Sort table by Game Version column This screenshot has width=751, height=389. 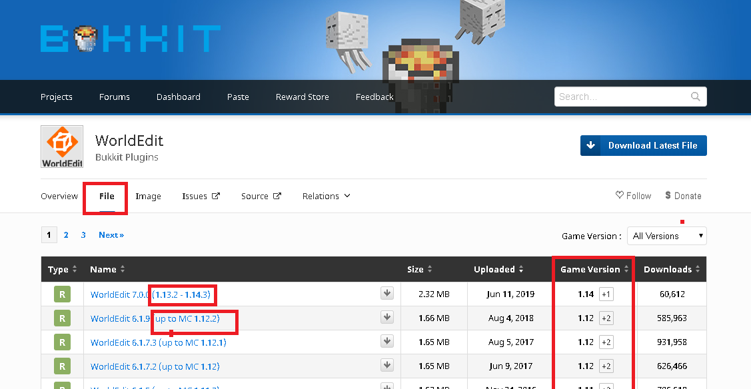click(x=594, y=269)
